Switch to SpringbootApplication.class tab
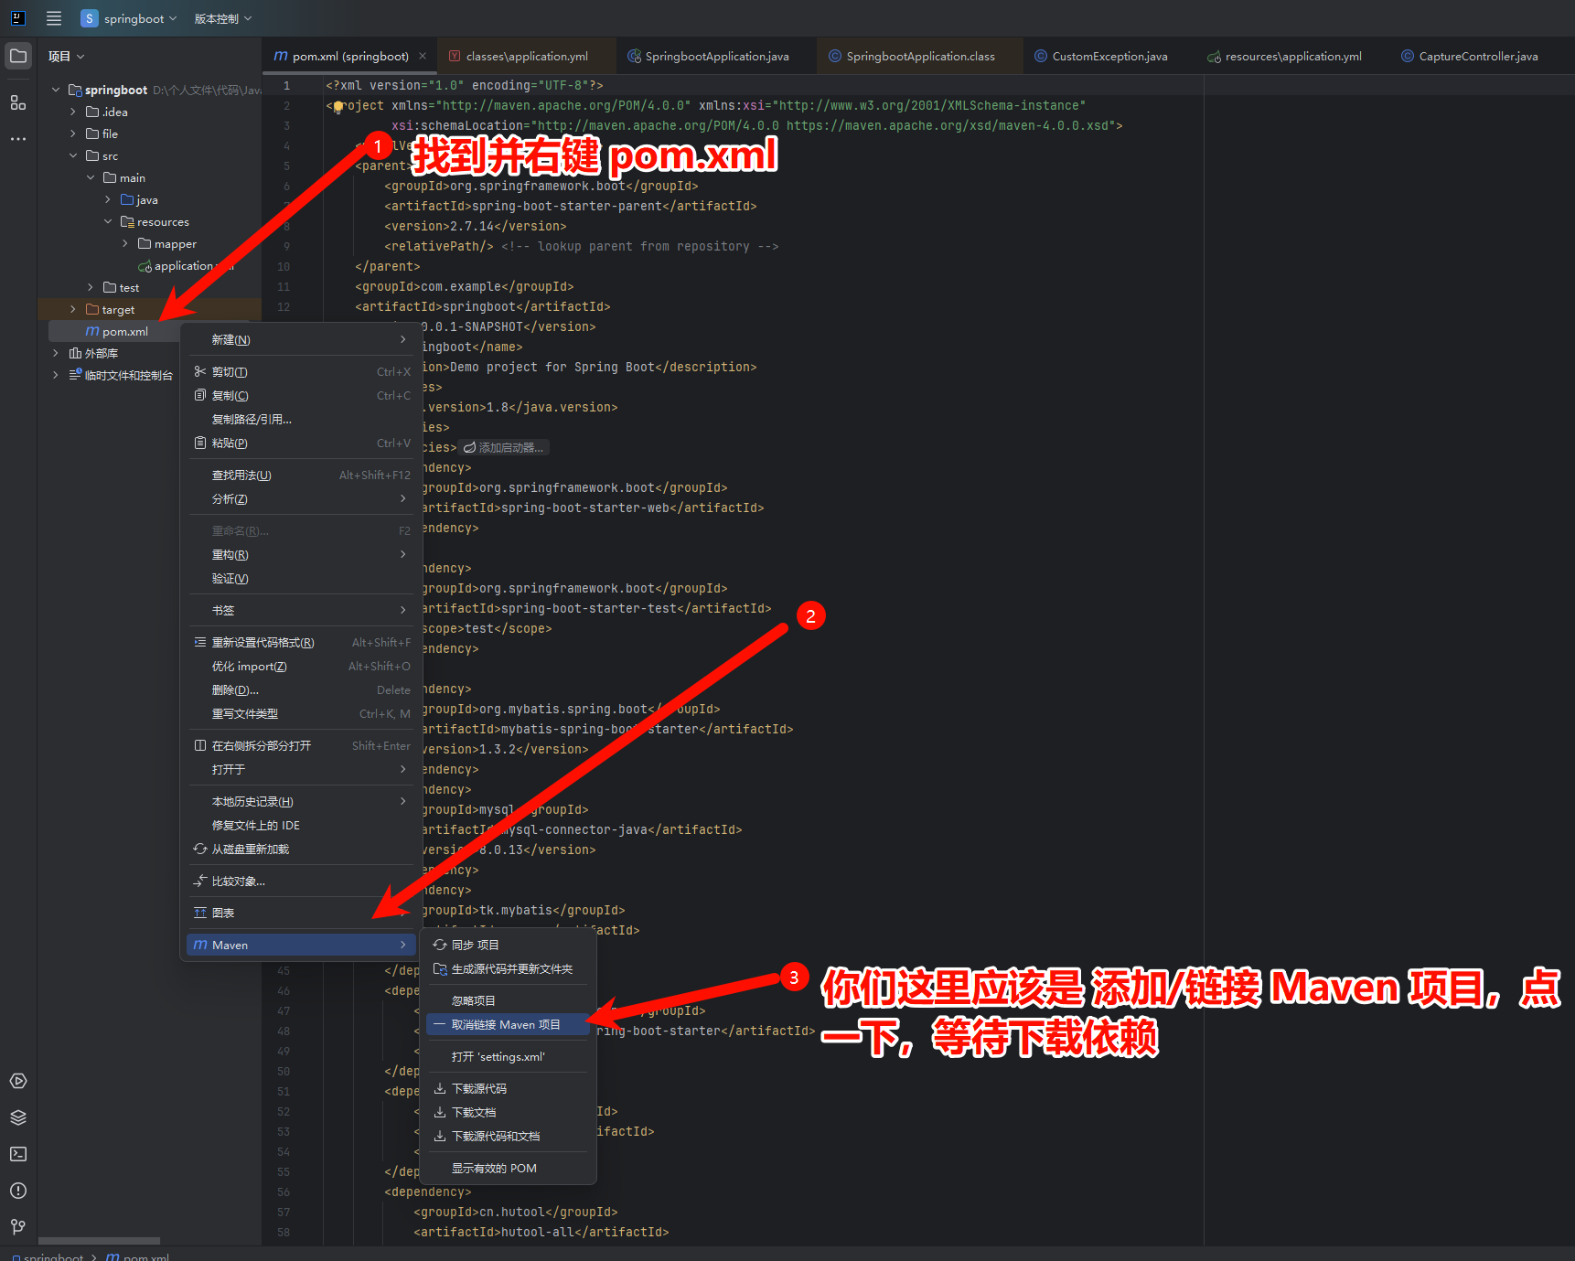This screenshot has width=1575, height=1261. (x=919, y=56)
